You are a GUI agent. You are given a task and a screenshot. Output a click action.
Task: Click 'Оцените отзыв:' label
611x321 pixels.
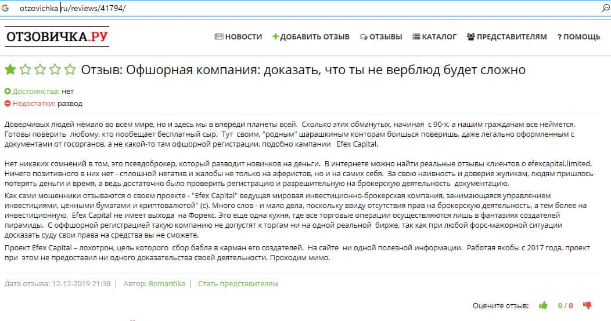tap(501, 306)
